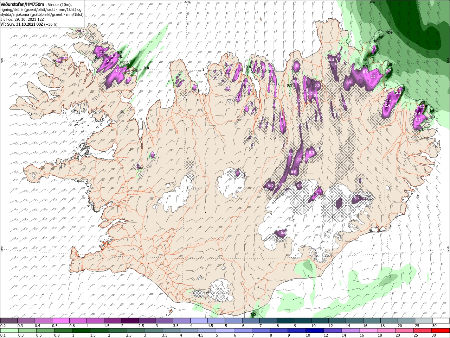Click the 'VT: Sun. 31.10.2021 00Z' valid time
The width and height of the screenshot is (450, 338).
click(x=21, y=24)
